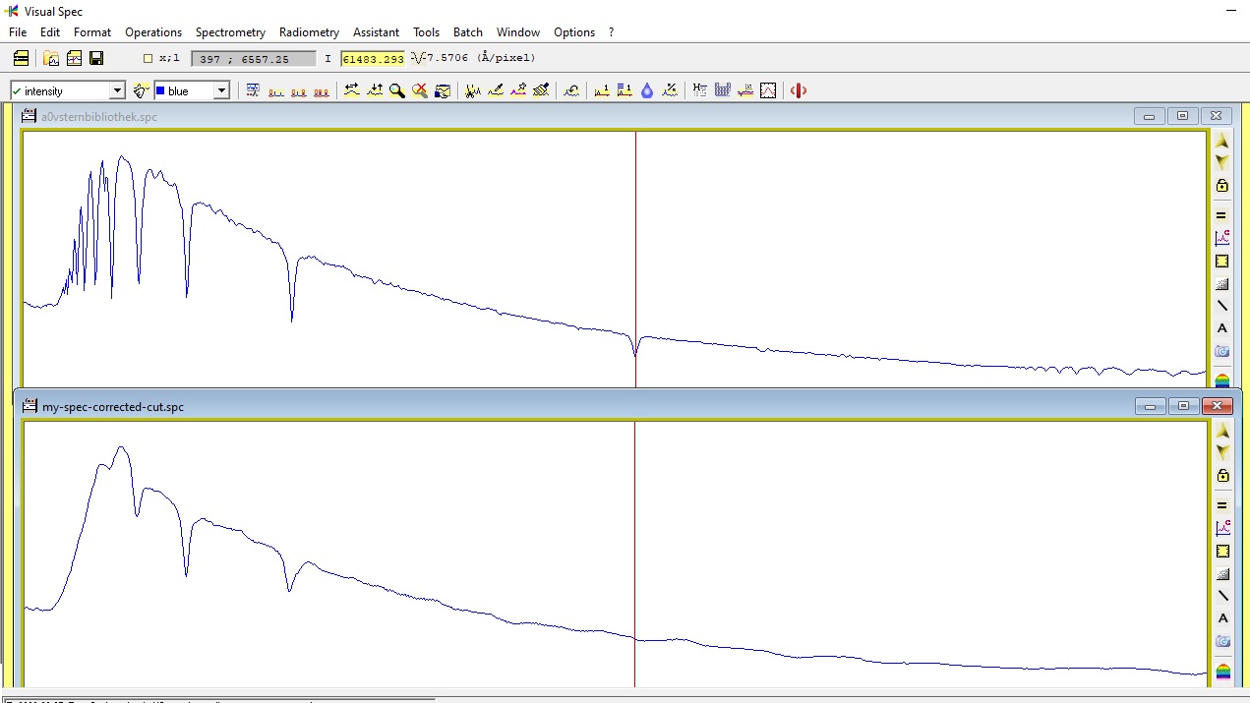This screenshot has width=1250, height=703.
Task: Click the yellow intensity value field 61483.293
Action: click(373, 59)
